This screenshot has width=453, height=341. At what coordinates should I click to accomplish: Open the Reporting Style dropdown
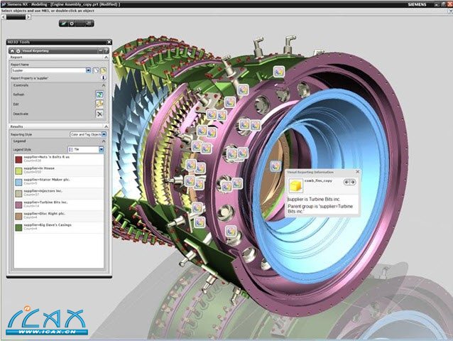point(104,134)
